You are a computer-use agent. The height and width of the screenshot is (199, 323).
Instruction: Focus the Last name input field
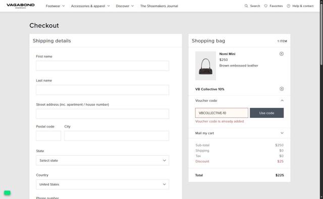pyautogui.click(x=102, y=90)
